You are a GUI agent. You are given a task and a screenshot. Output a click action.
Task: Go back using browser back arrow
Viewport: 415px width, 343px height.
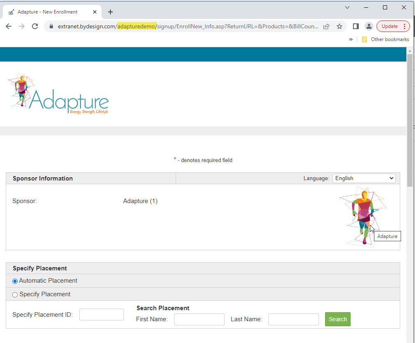[x=9, y=26]
